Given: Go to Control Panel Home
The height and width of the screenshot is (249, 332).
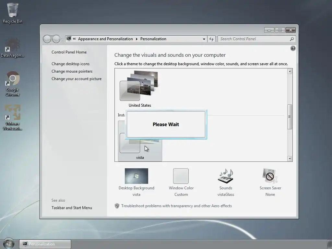Looking at the screenshot, I should 69,52.
